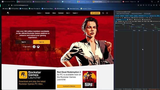This screenshot has height=90, width=160.
Task: Open the network search magnifier in DevTools
Action: click(122, 18)
